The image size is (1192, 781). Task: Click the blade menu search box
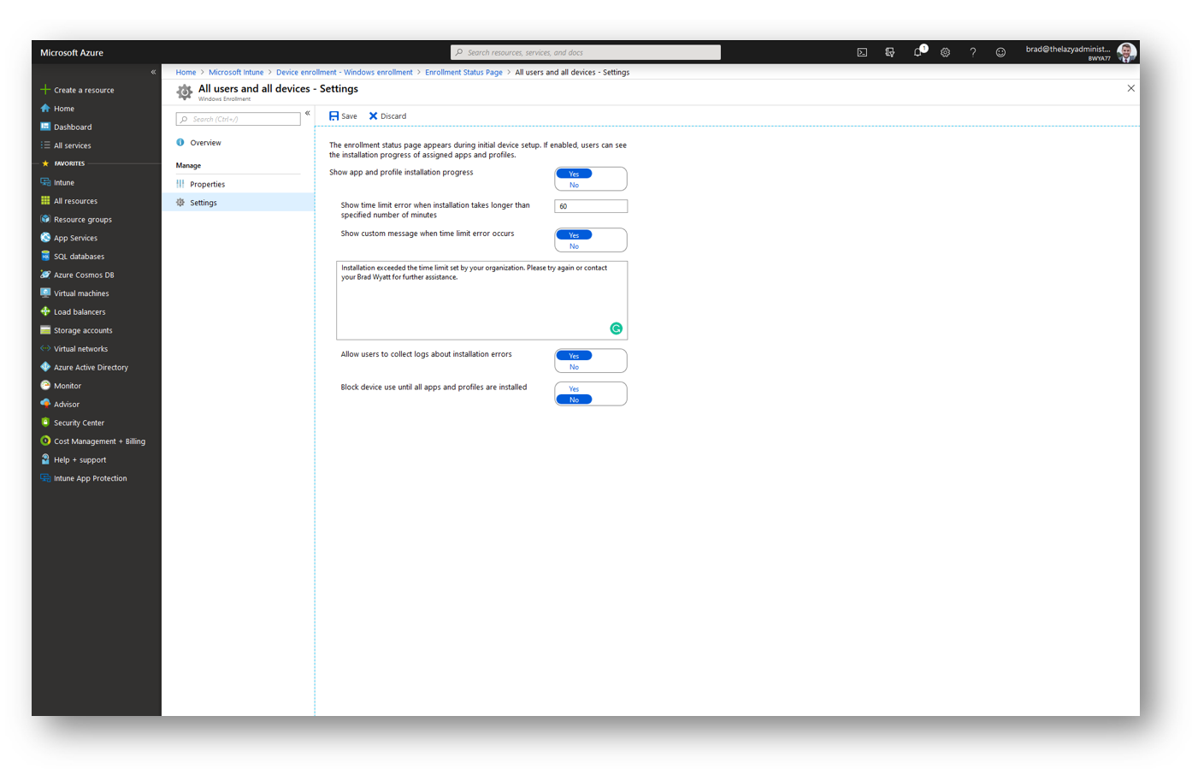(x=239, y=119)
